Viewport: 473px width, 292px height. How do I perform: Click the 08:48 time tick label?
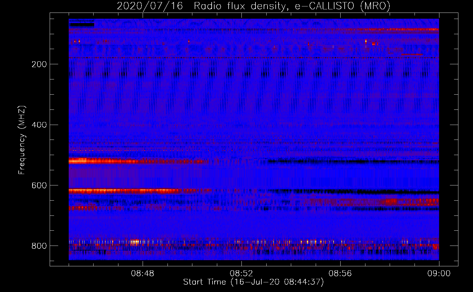[143, 274]
